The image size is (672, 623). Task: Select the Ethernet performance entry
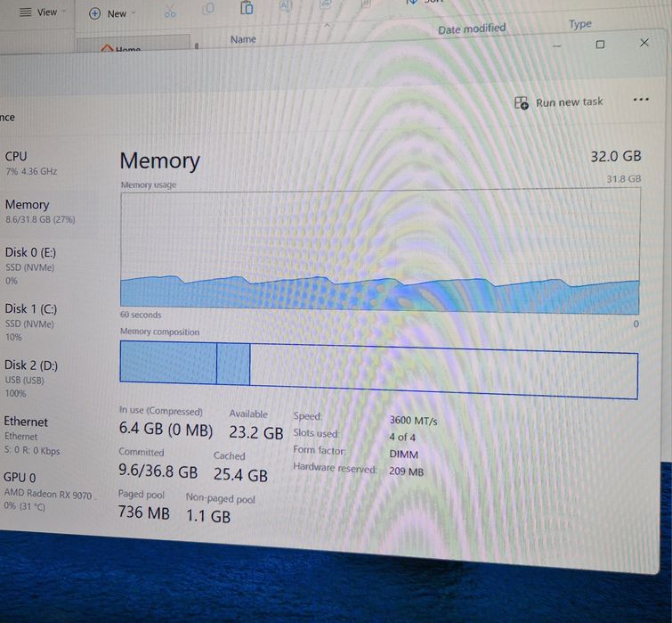pos(47,435)
